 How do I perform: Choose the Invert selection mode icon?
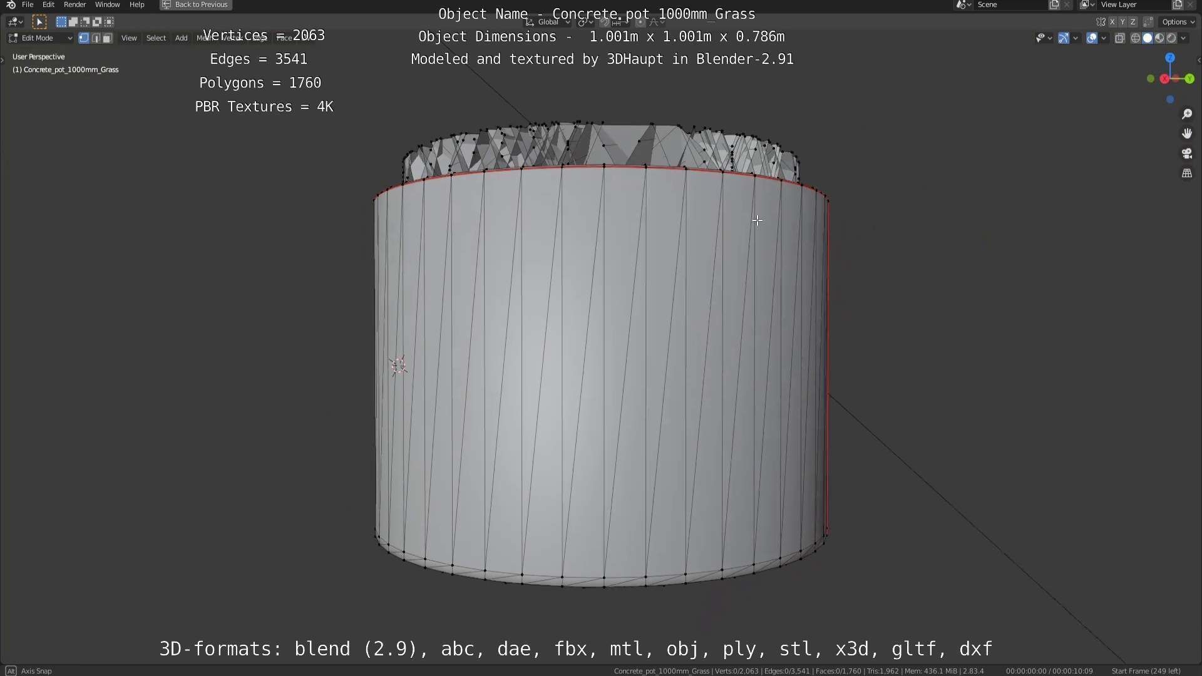(97, 22)
